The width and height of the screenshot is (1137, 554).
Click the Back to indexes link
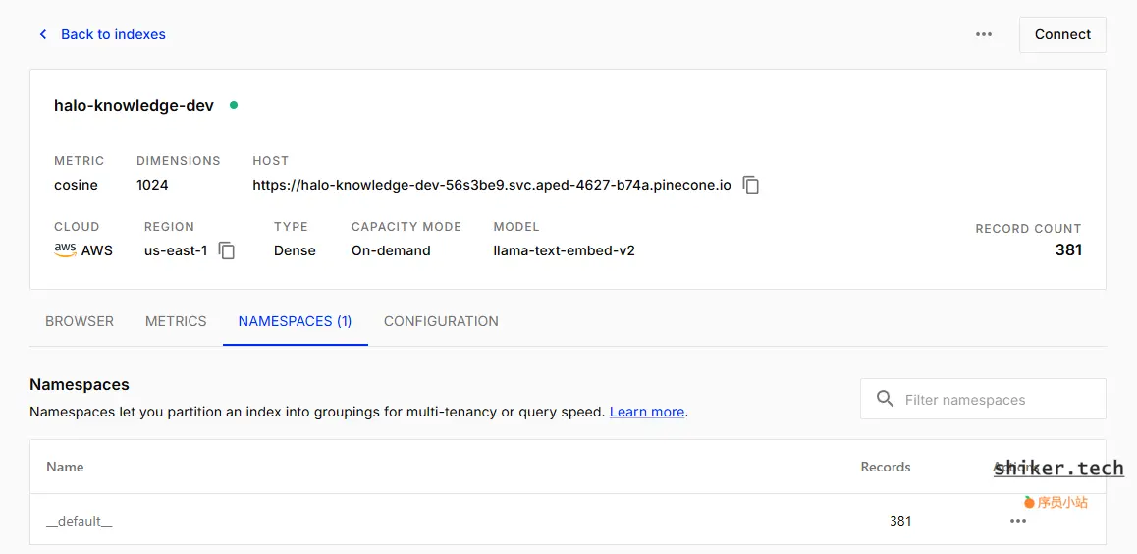113,34
